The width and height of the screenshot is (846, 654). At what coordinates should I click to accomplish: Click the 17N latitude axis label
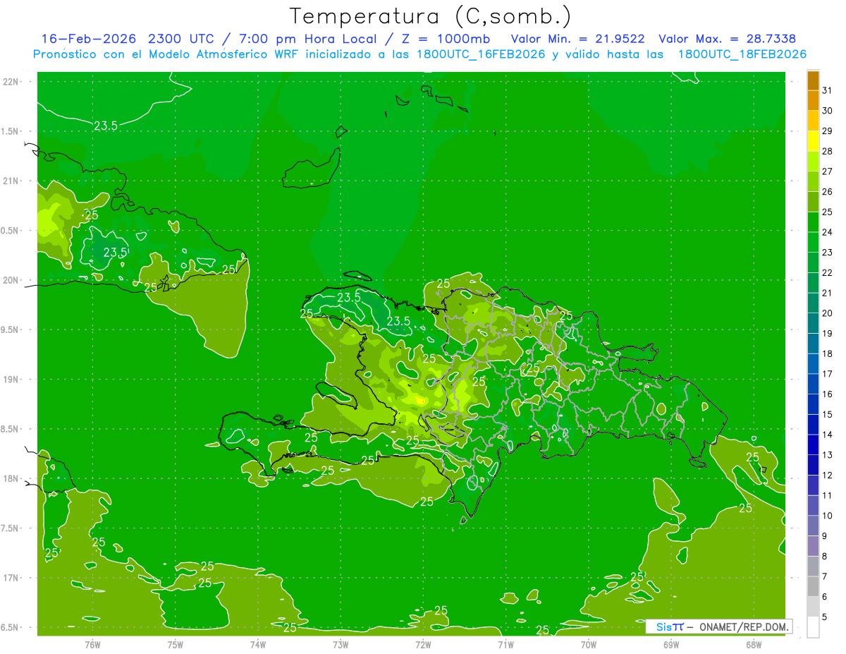[10, 578]
